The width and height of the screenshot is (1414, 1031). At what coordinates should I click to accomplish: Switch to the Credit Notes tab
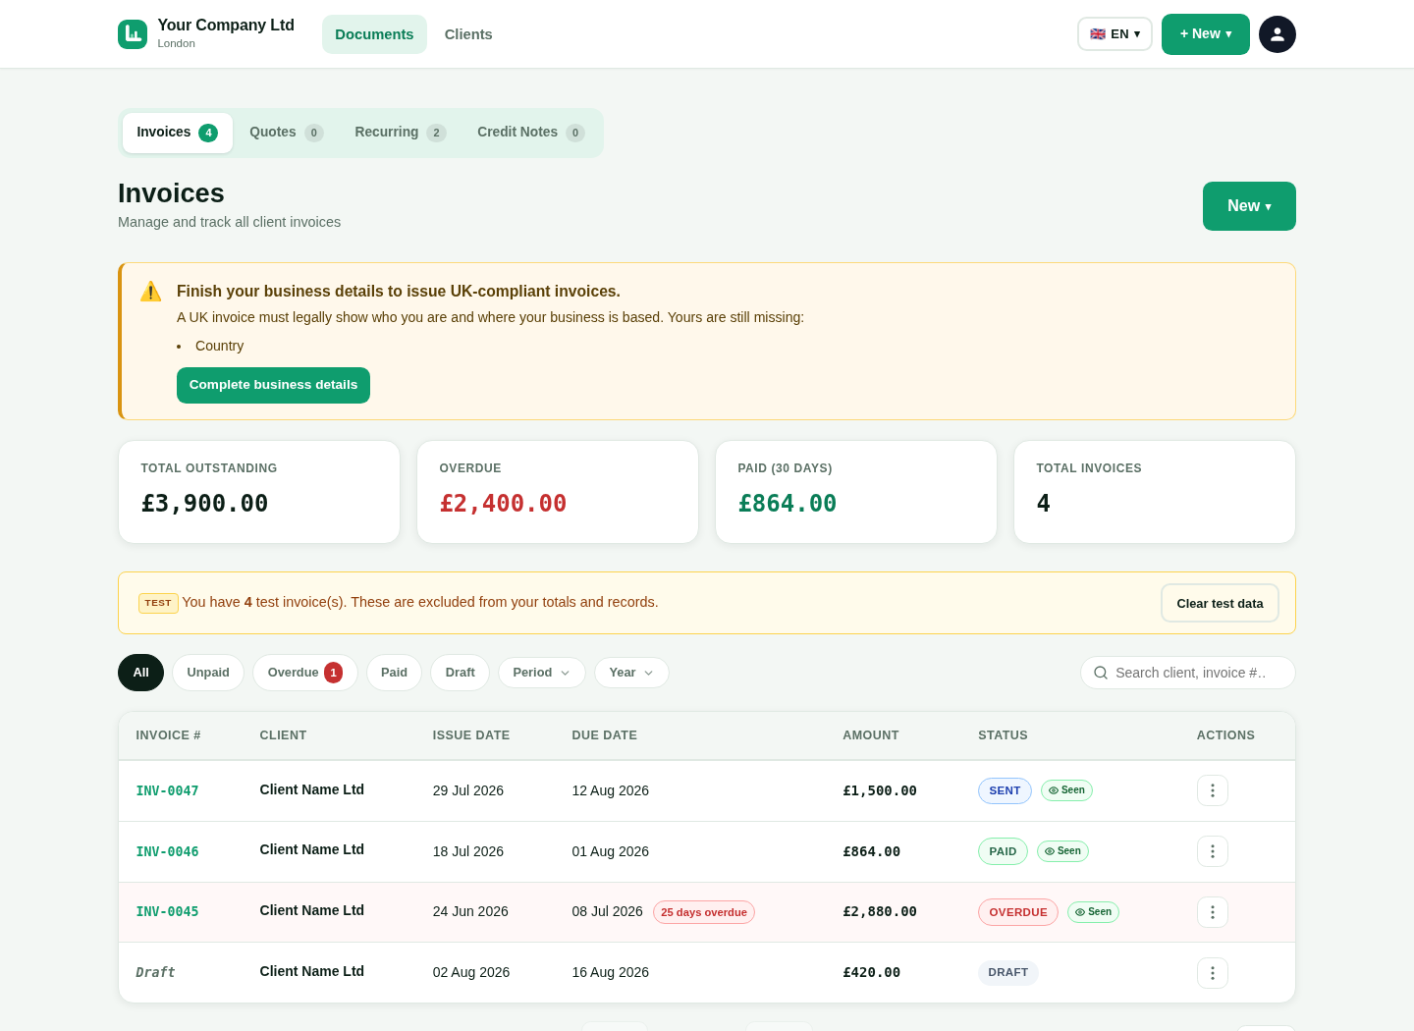coord(530,133)
